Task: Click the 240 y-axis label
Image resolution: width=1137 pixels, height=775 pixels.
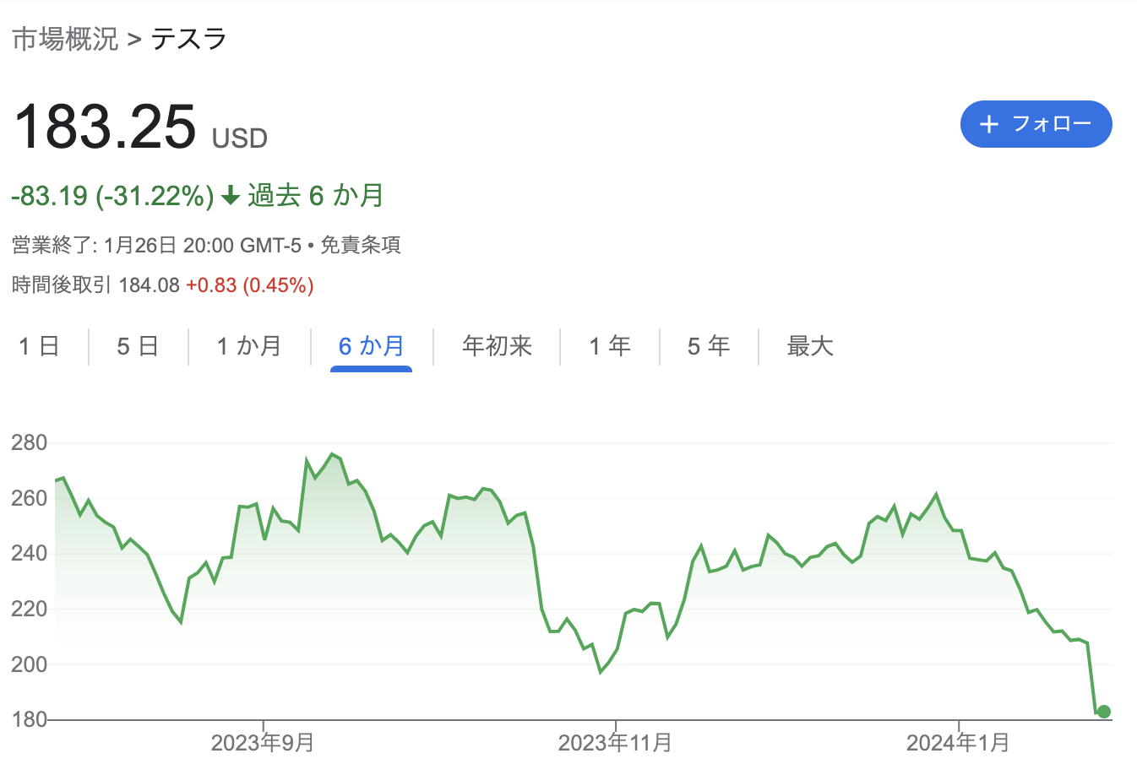Action: coord(30,554)
